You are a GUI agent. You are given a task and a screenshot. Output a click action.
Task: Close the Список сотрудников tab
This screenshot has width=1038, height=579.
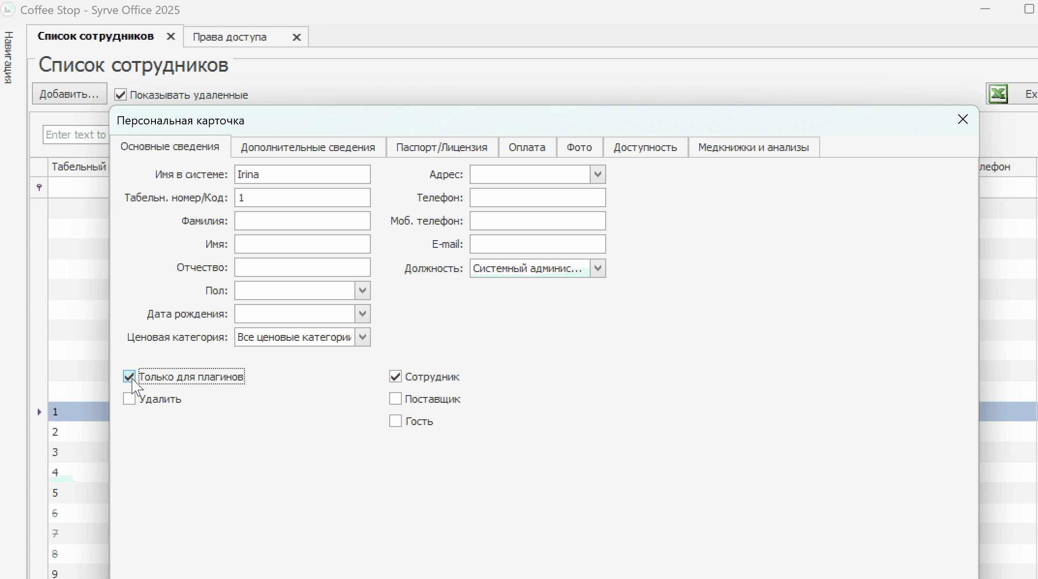(x=170, y=36)
